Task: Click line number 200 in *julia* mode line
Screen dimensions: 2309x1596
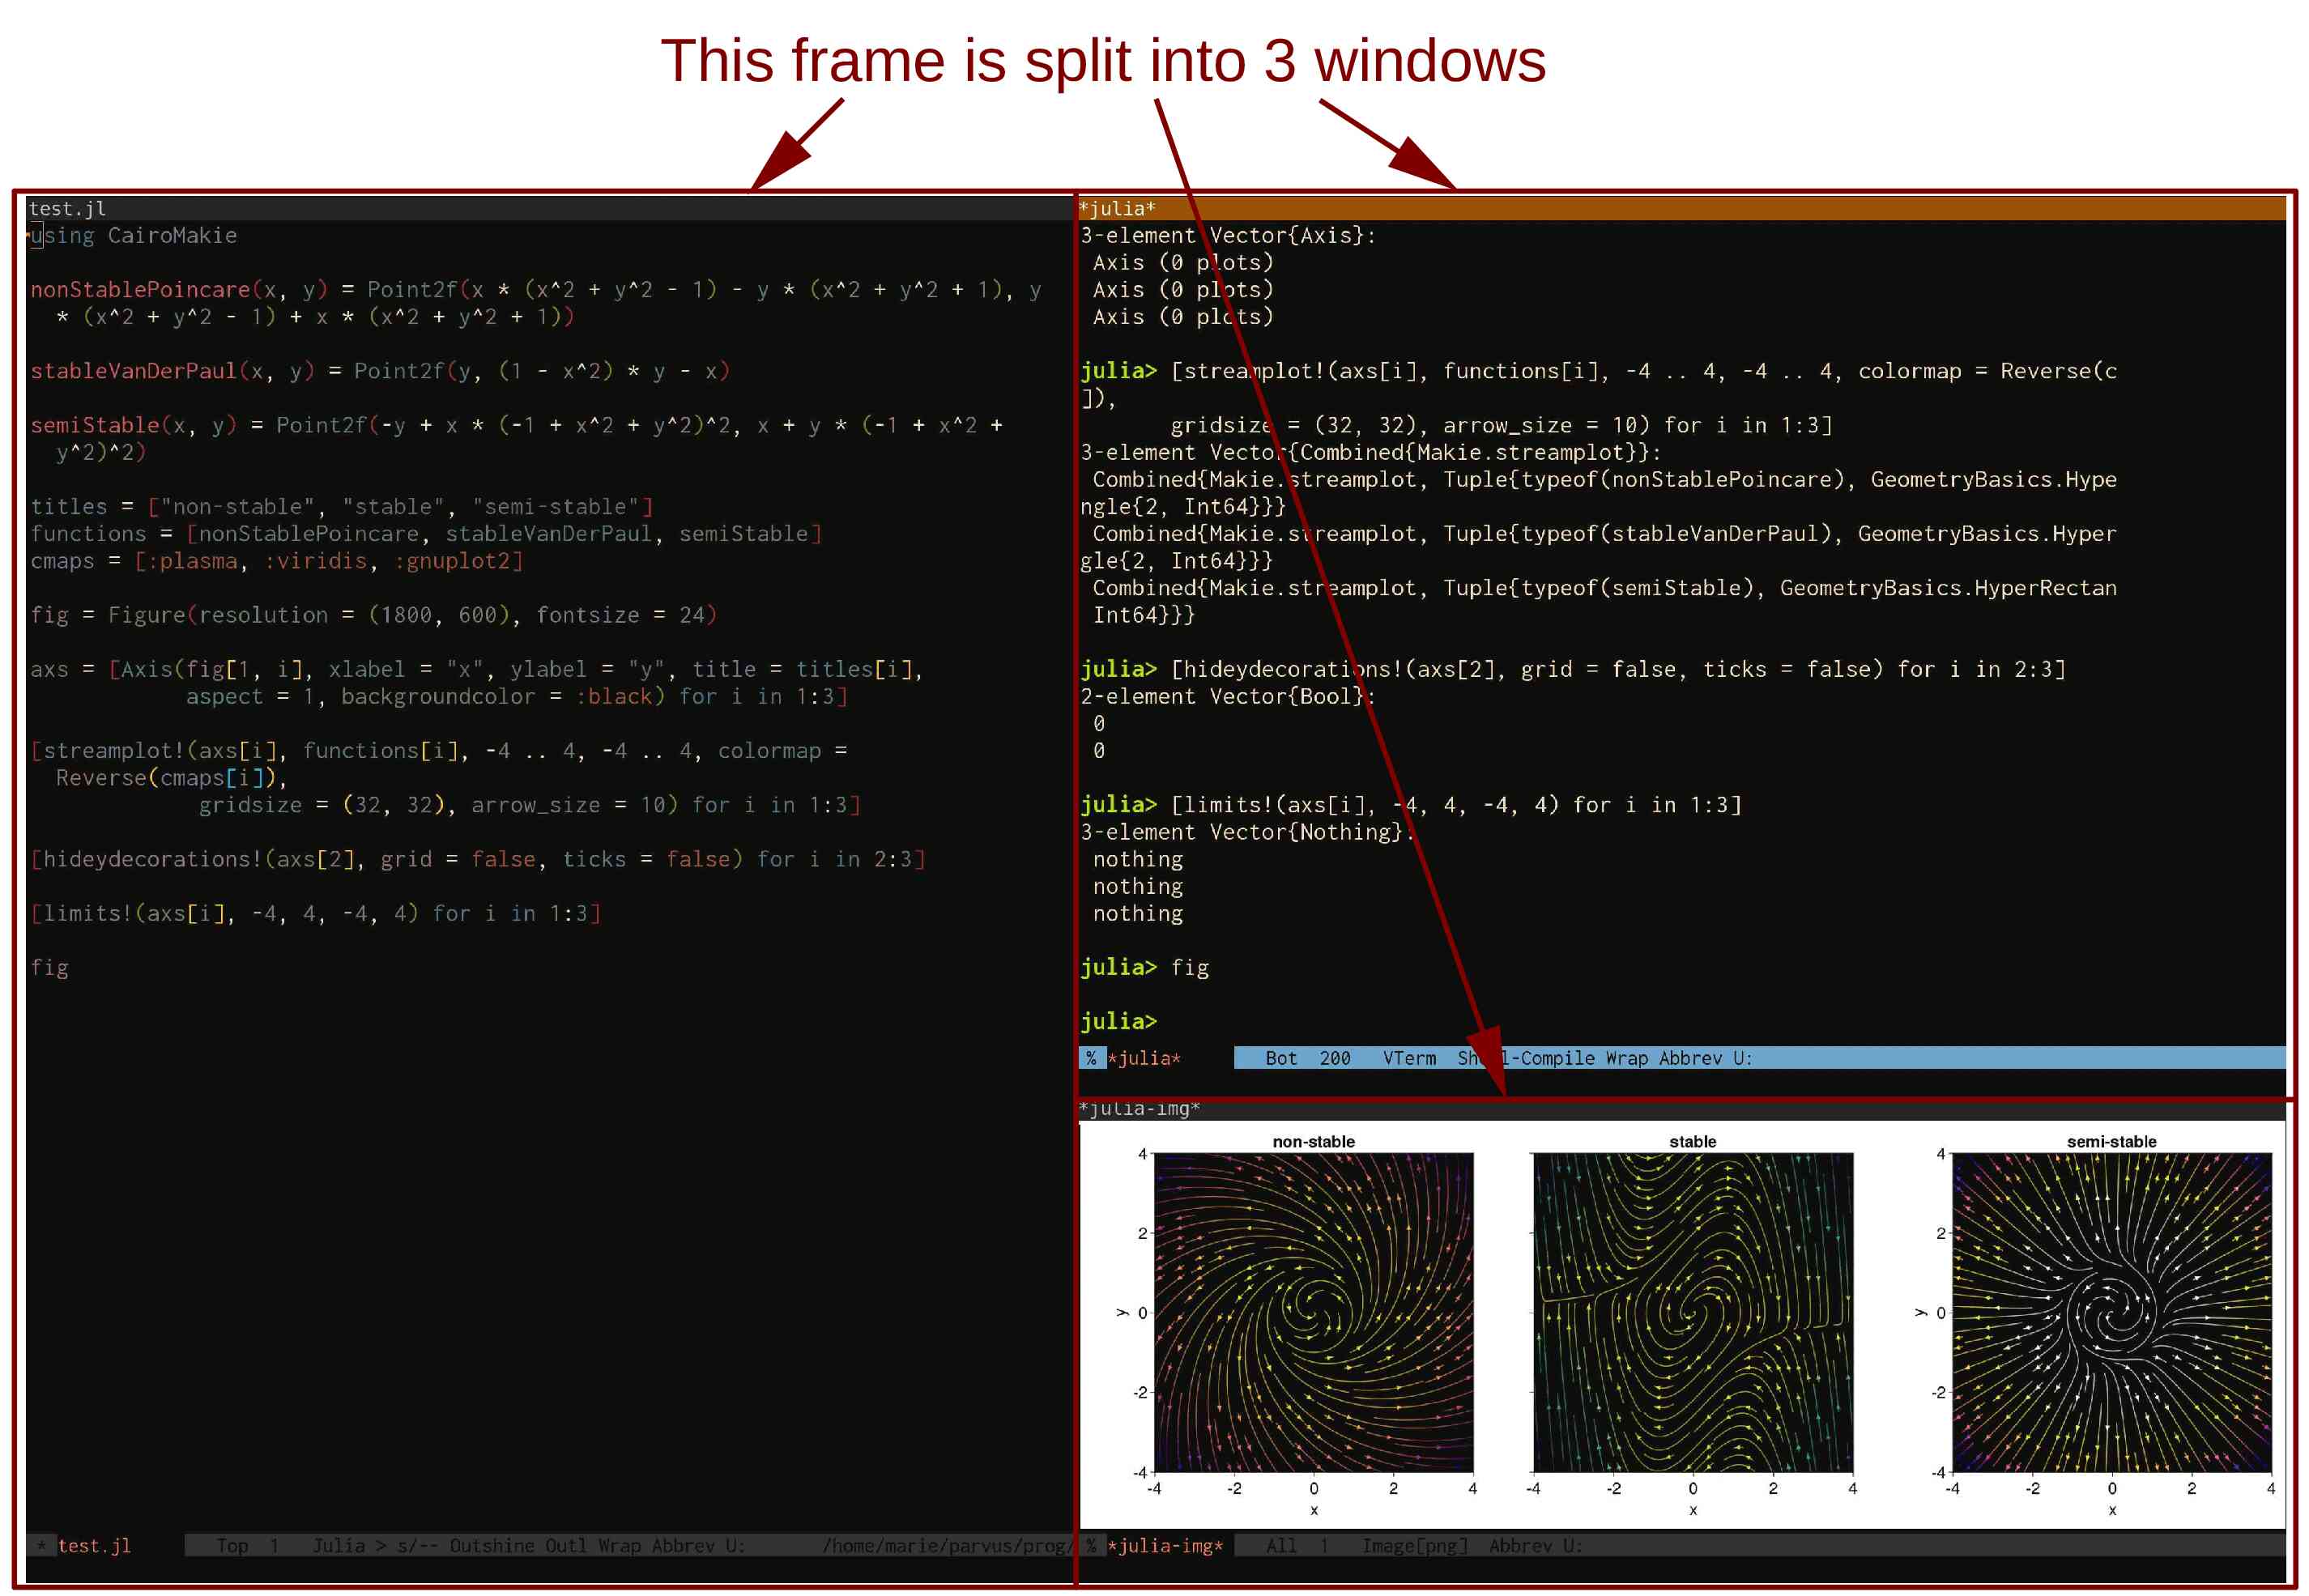Action: click(1335, 1058)
